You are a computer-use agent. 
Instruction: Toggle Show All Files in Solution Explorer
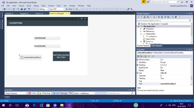click(x=168, y=17)
